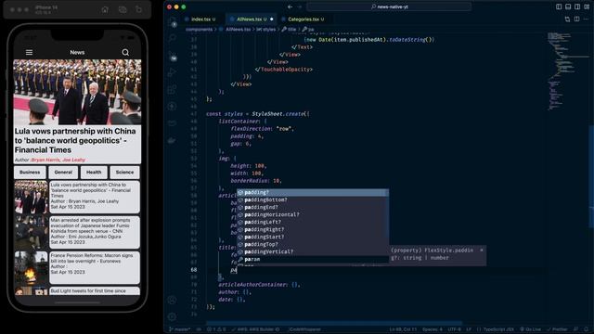Screen dimensions: 594x334
Task: Click the news-native-yt command center search
Action: click(x=389, y=6)
